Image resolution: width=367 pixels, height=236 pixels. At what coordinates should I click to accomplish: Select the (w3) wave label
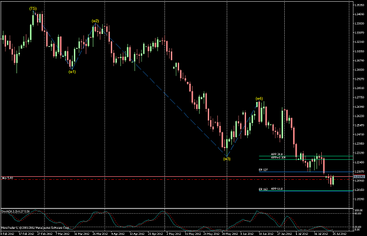(x=227, y=159)
